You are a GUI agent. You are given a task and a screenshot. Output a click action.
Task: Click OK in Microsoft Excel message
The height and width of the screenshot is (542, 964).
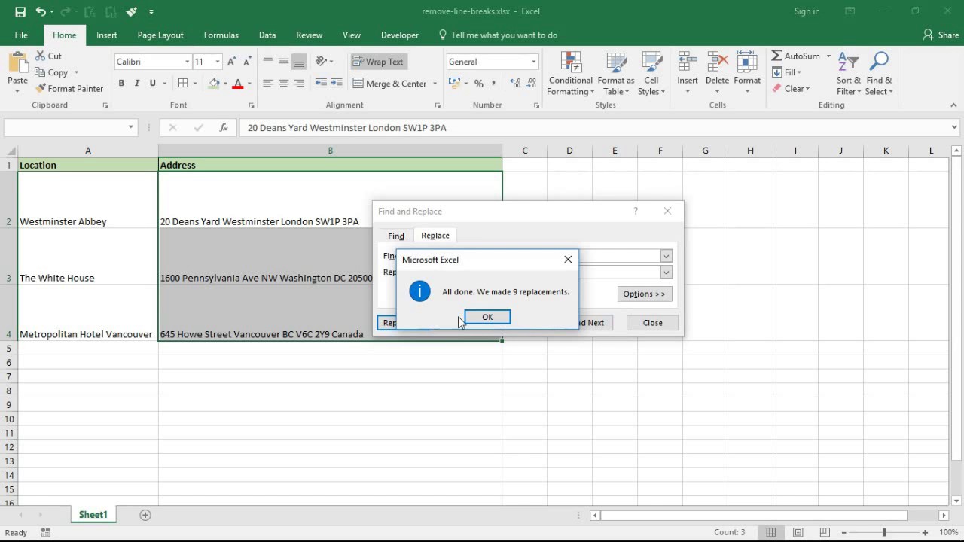pos(487,317)
